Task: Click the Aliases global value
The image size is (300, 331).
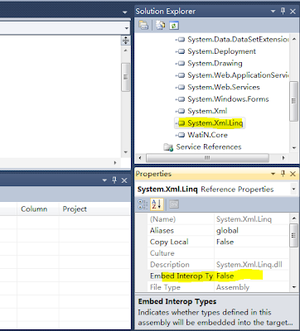Action: [x=227, y=231]
